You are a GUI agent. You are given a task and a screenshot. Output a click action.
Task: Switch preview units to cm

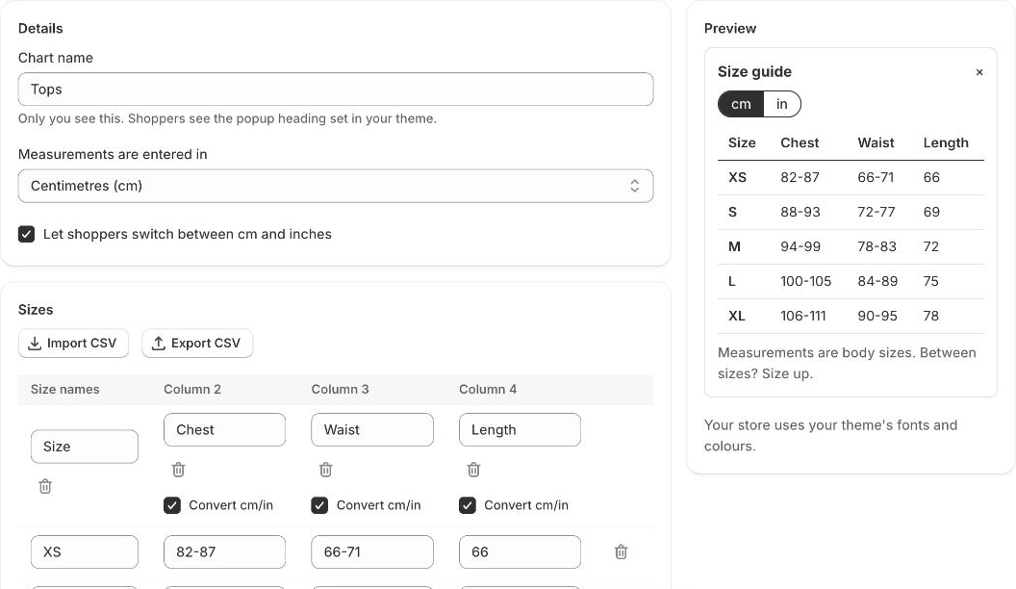click(741, 104)
